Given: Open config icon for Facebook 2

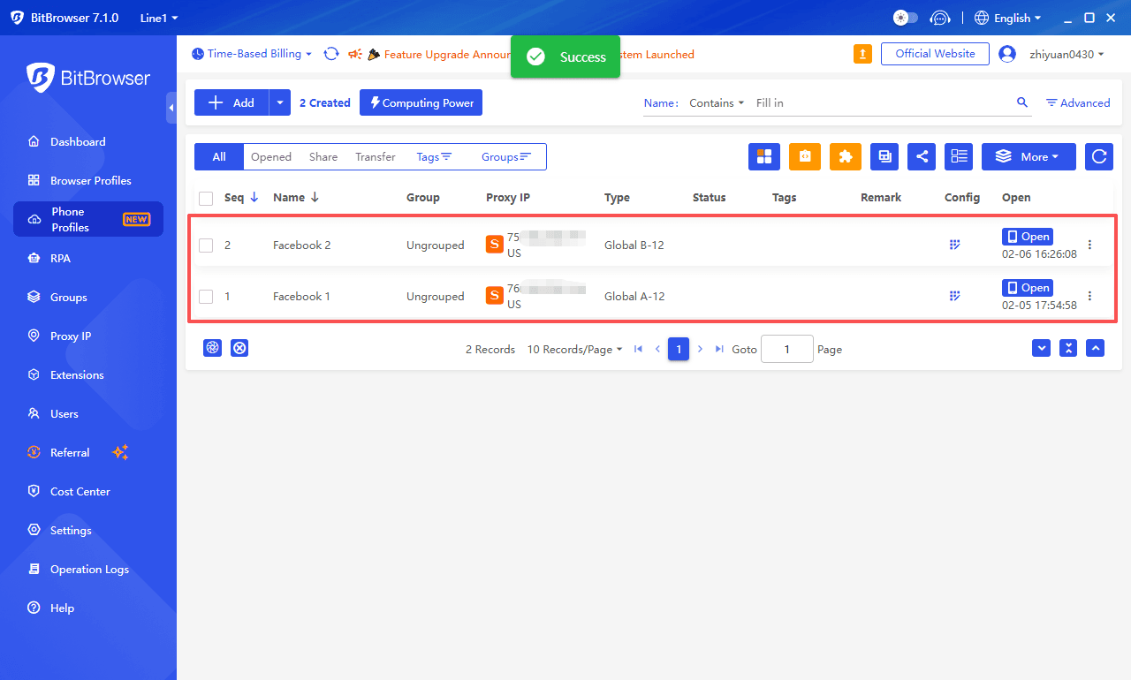Looking at the screenshot, I should click(954, 245).
